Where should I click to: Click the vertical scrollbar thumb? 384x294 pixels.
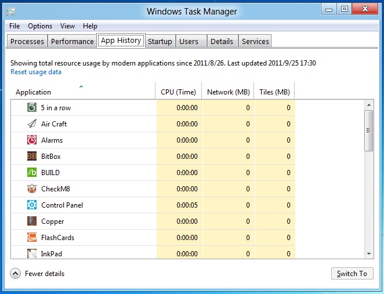click(x=368, y=130)
